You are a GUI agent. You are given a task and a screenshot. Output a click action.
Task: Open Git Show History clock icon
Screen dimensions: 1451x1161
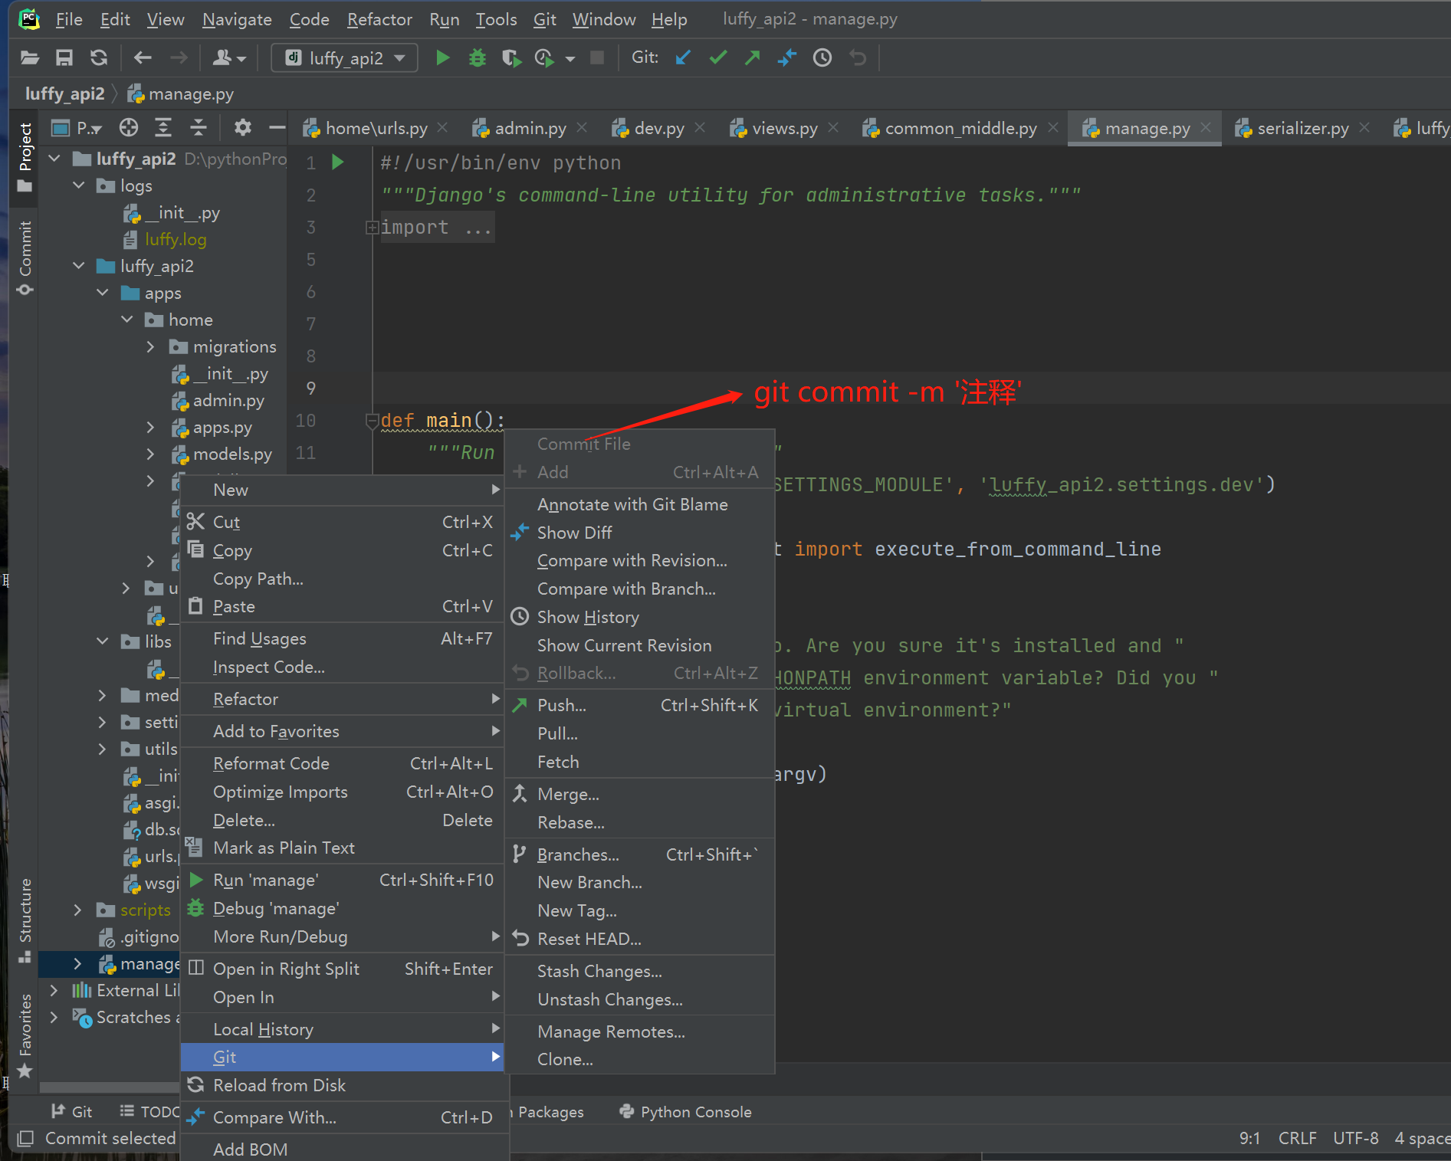pyautogui.click(x=822, y=57)
